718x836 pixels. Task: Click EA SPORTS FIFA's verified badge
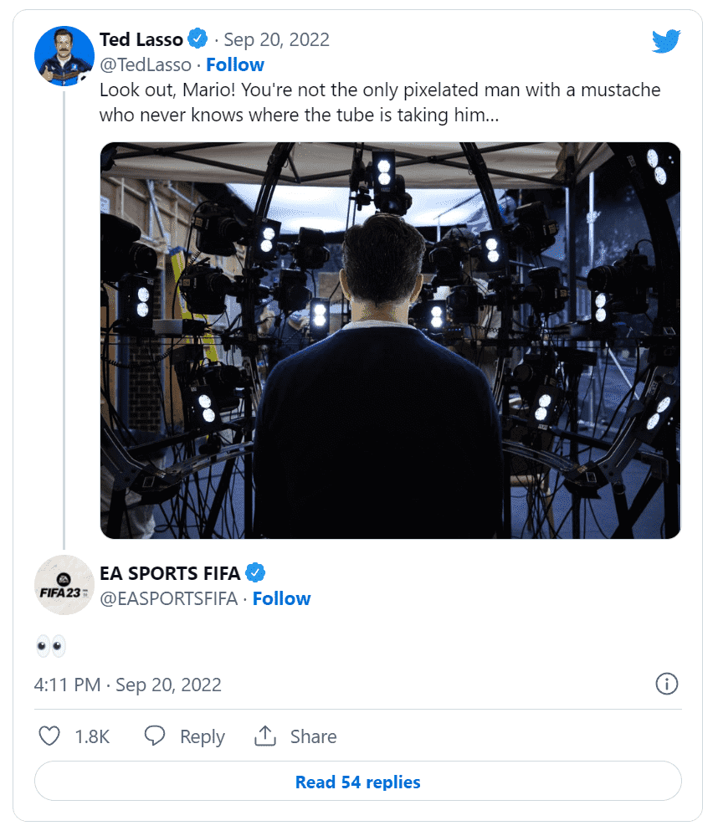255,572
